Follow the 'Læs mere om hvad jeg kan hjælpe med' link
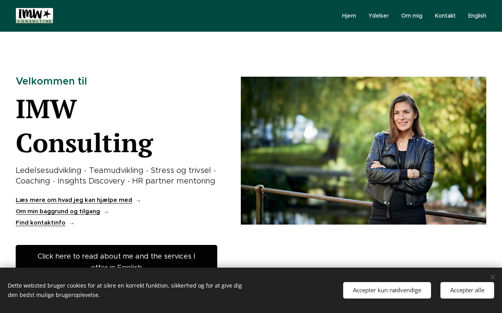 pos(74,200)
